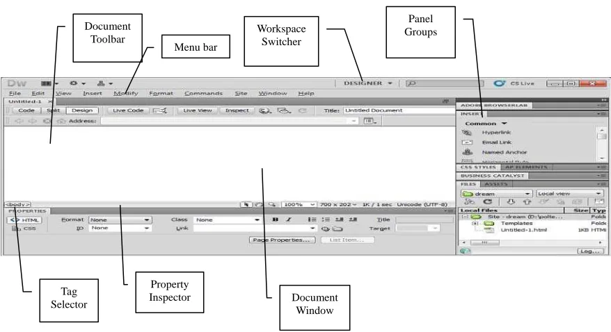Click the Page Properties button
This screenshot has height=332, width=611.
[x=282, y=240]
